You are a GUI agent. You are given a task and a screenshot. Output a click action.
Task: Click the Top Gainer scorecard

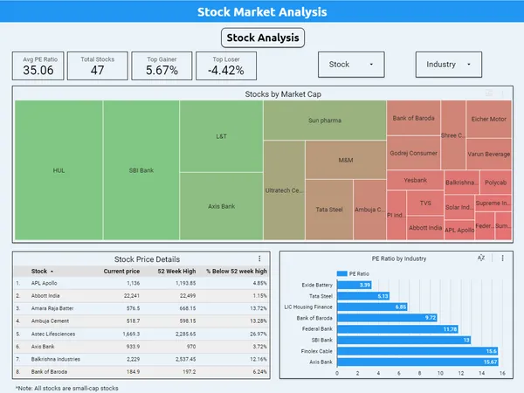point(162,65)
